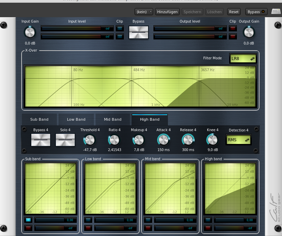Click the Knee value 9,0 dB
This screenshot has height=236, width=282.
tap(213, 150)
